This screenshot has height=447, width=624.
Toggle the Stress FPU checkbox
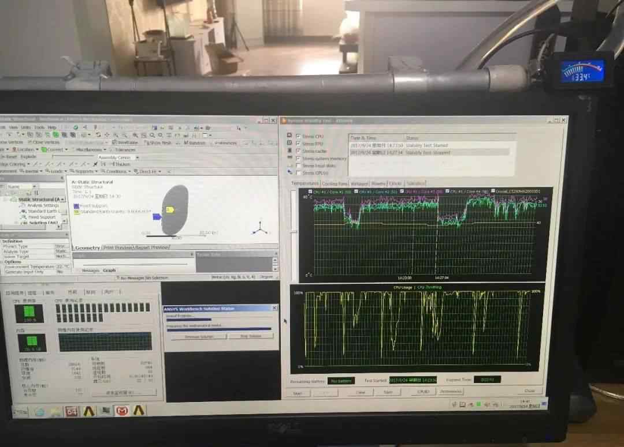(x=298, y=144)
